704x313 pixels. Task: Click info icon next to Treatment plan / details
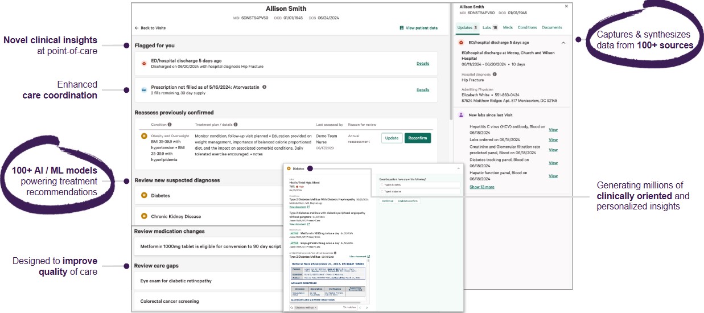pos(236,124)
